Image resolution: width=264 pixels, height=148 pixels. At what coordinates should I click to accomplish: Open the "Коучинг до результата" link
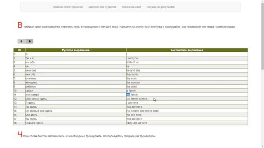pos(160,7)
